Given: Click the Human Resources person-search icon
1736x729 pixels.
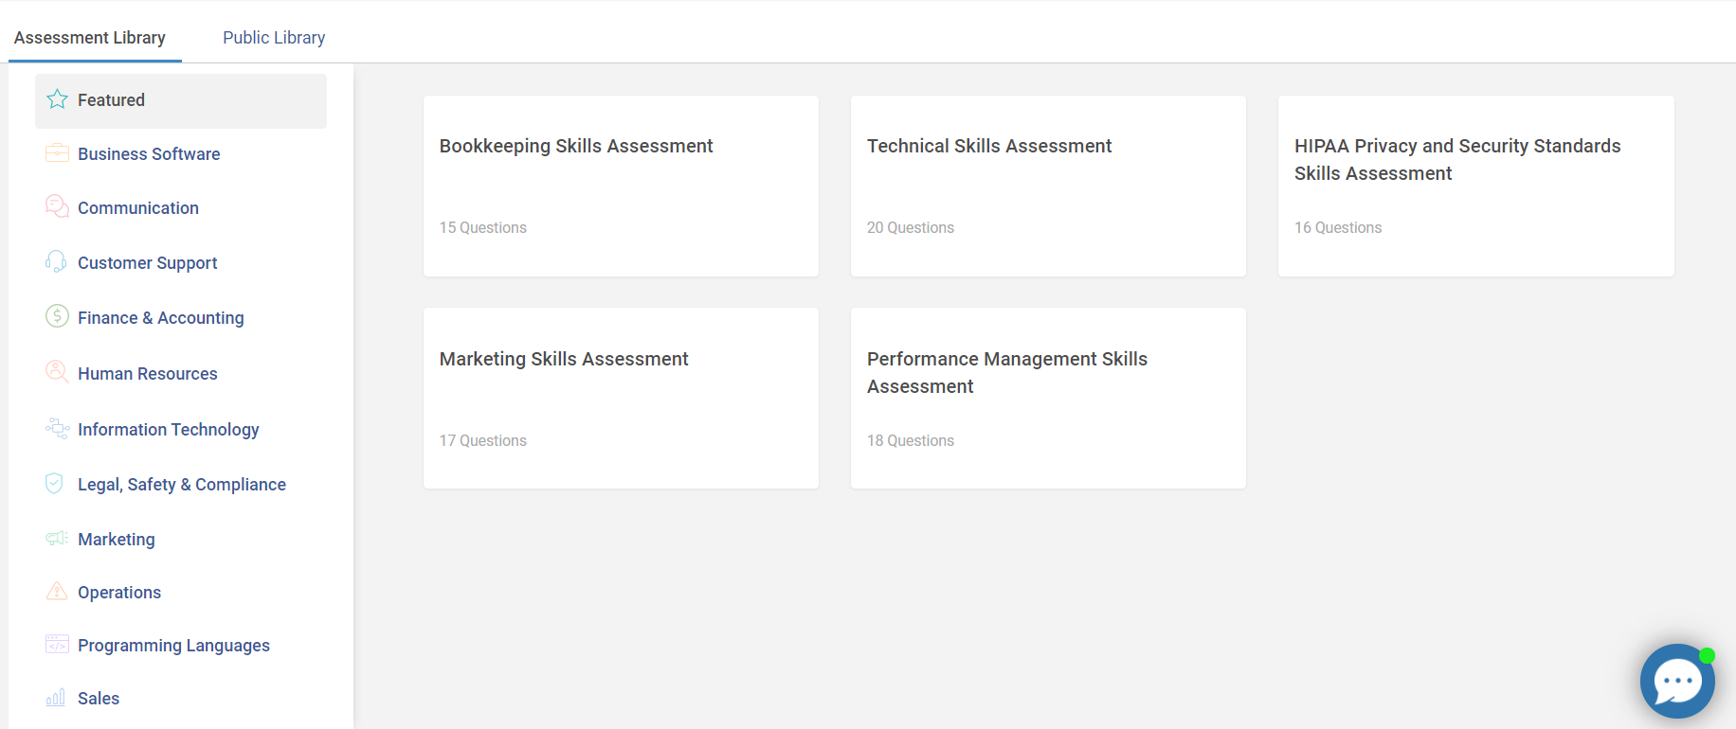Looking at the screenshot, I should click(x=57, y=371).
